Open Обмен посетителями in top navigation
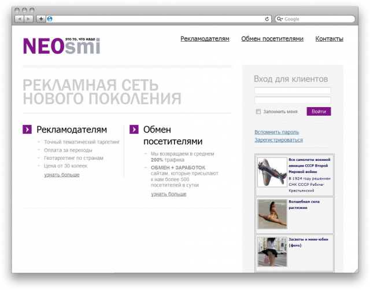Viewport: 370px width, 290px height. [272, 39]
